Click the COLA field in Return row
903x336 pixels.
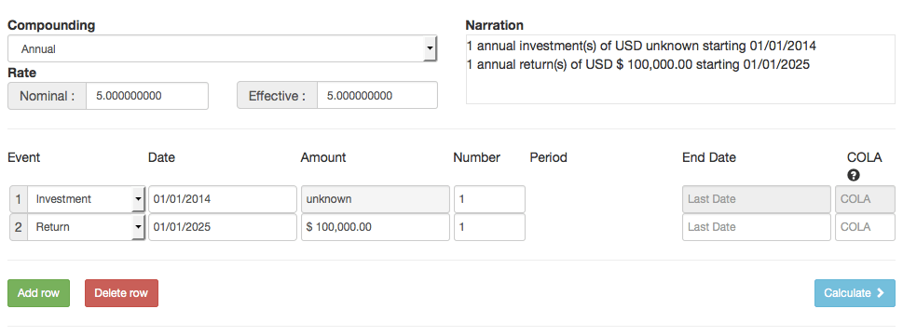[x=865, y=227]
